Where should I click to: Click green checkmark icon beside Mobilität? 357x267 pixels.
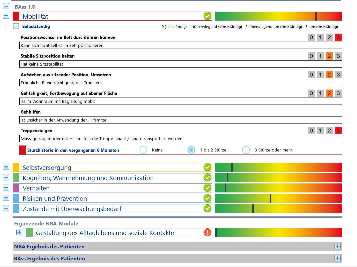click(207, 16)
